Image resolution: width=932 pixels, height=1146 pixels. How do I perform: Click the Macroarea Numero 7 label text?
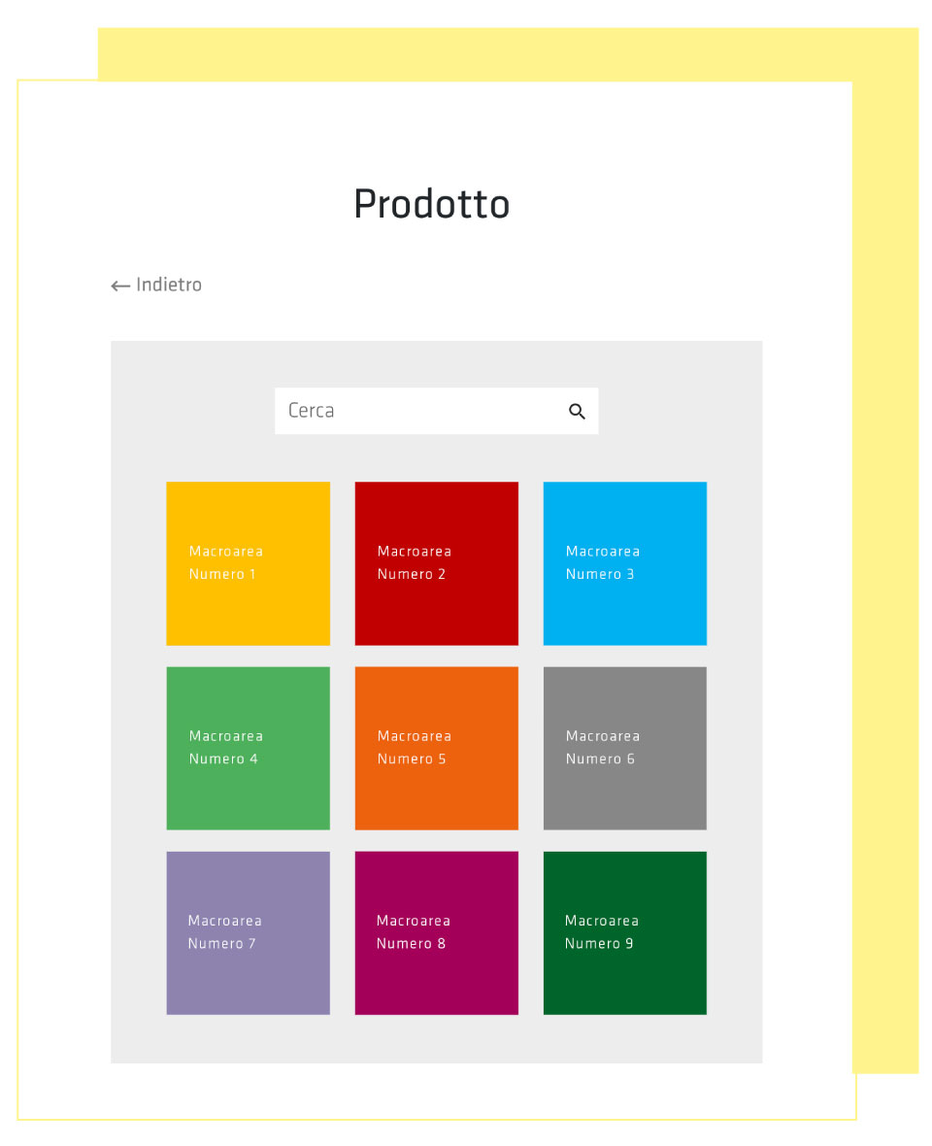pyautogui.click(x=225, y=932)
